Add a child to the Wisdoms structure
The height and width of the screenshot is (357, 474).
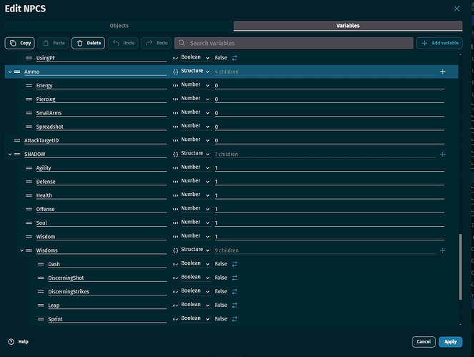tap(443, 250)
